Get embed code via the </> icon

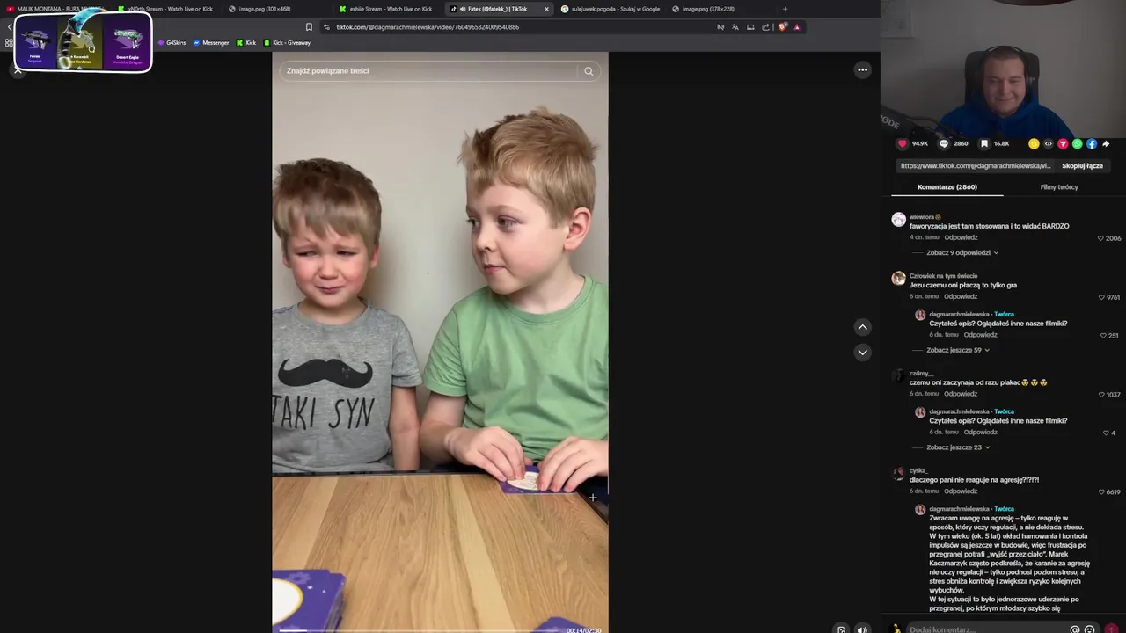(1049, 143)
